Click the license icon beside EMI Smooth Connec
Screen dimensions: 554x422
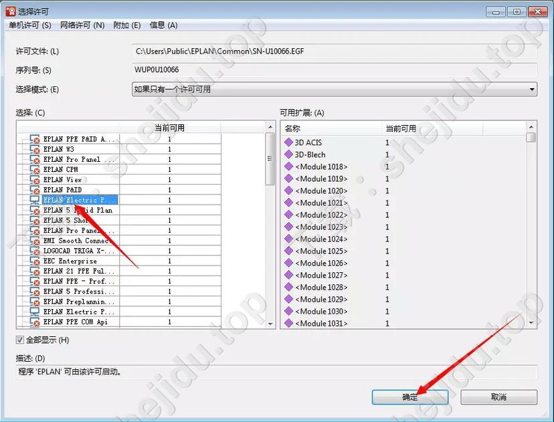[35, 241]
